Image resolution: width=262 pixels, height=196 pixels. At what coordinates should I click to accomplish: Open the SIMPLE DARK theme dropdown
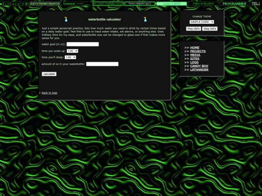pos(202,22)
